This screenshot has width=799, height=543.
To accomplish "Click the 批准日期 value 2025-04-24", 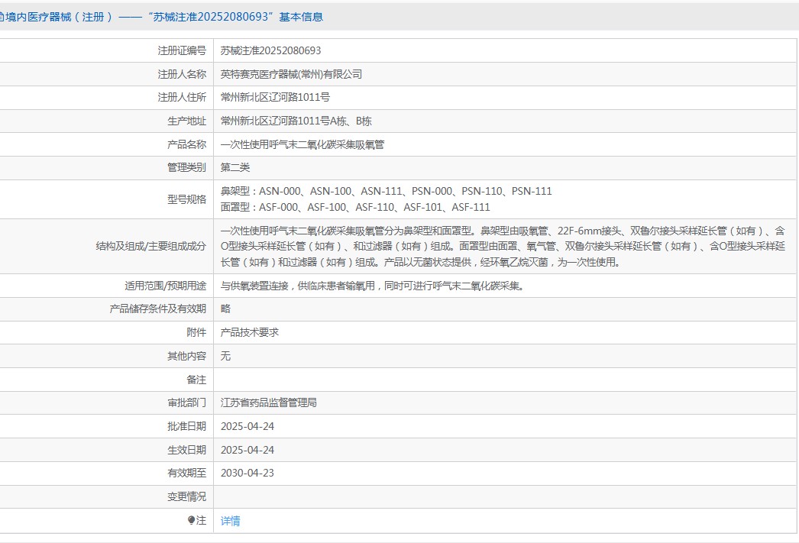I will [x=247, y=426].
